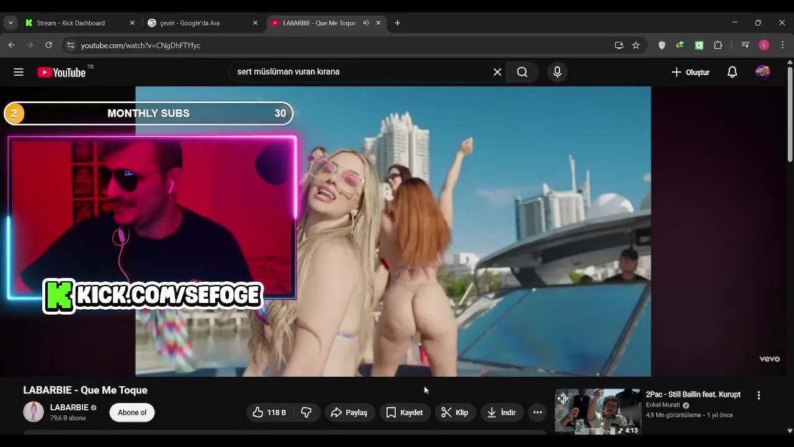Open the media controls toolbar icon
This screenshot has width=794, height=447.
746,45
